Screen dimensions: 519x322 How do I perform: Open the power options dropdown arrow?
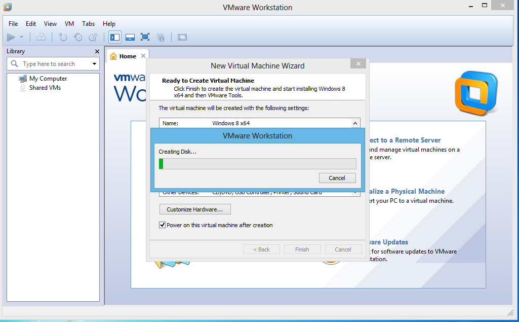21,37
